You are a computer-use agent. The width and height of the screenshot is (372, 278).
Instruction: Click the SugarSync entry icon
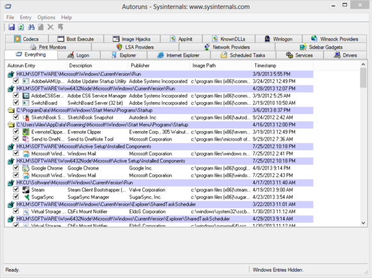(x=26, y=197)
